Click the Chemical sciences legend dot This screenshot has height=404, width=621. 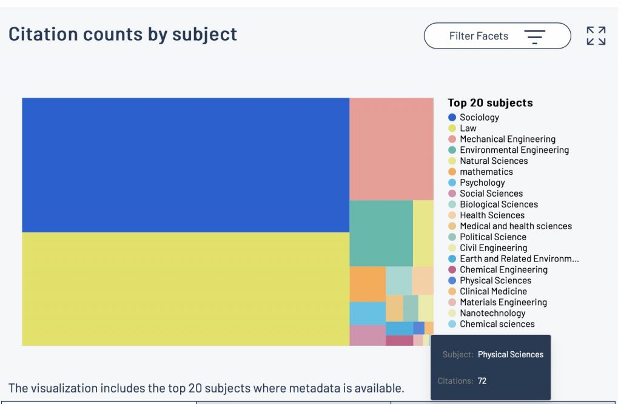click(452, 325)
